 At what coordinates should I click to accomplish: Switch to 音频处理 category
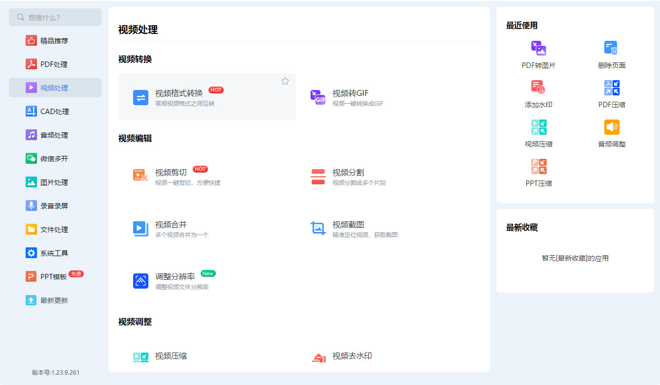55,135
